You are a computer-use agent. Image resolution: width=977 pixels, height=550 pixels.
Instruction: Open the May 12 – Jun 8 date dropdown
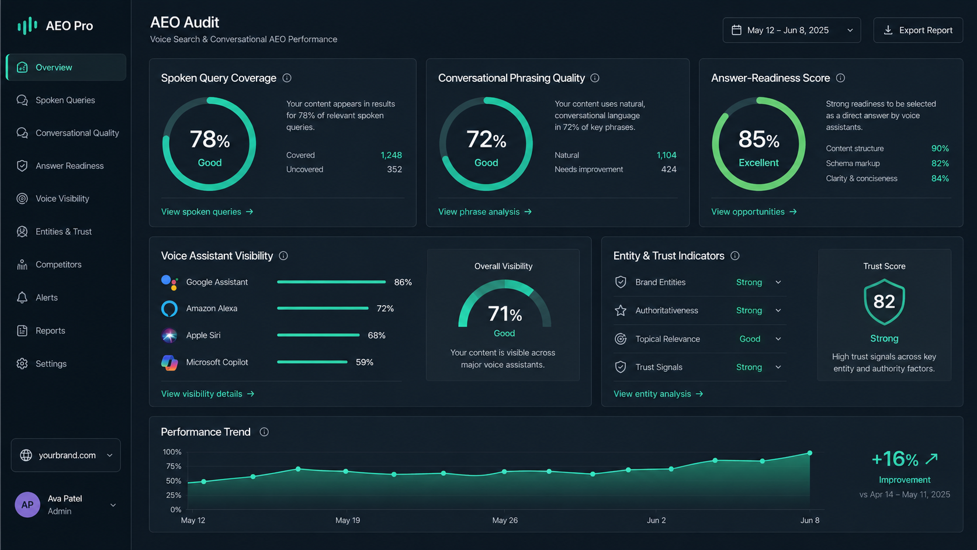792,30
